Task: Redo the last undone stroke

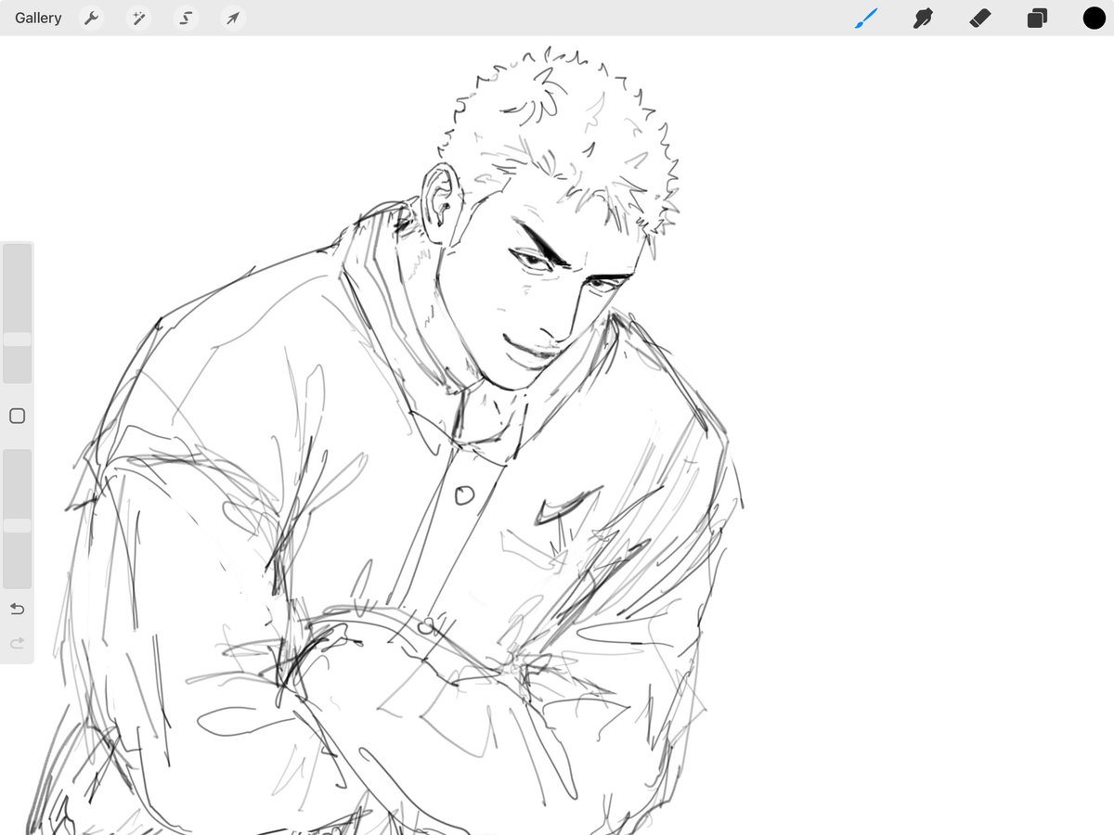Action: [17, 643]
